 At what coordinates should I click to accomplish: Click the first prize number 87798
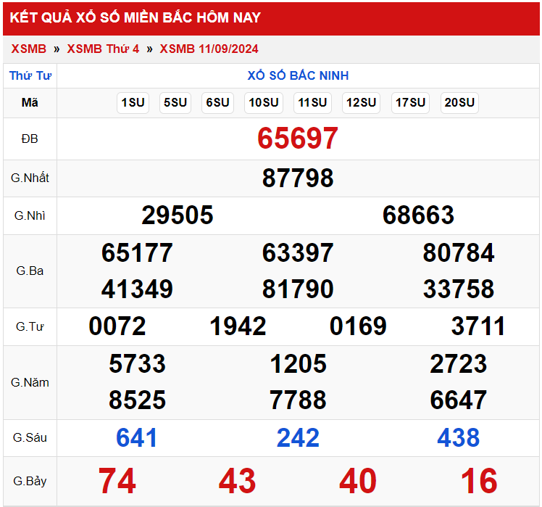298,178
